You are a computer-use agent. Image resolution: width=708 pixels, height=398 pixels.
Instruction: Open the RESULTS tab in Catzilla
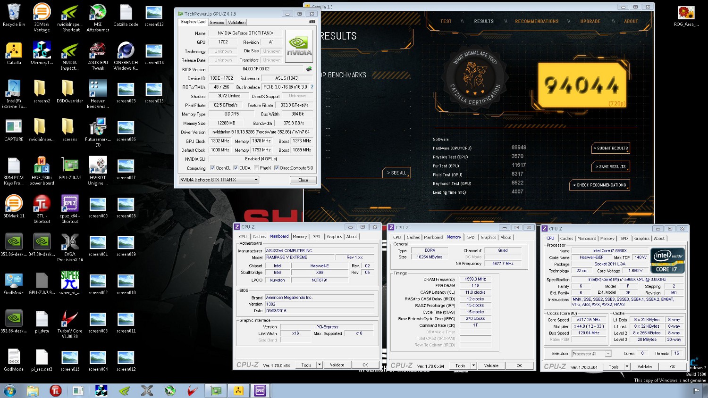[x=484, y=21]
